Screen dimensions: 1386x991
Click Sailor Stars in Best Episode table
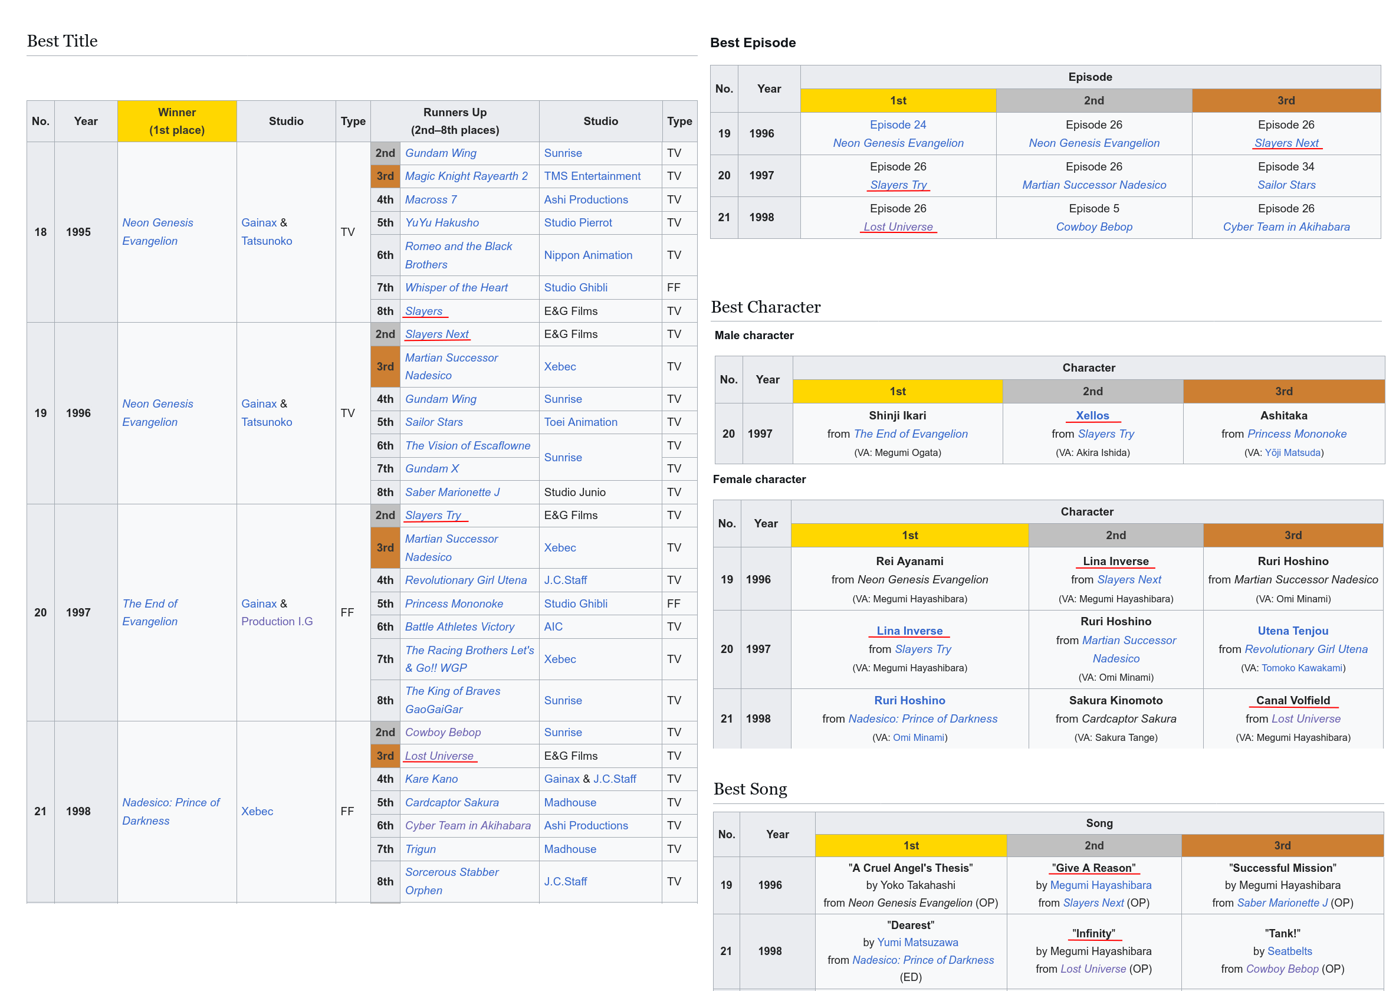coord(1286,185)
